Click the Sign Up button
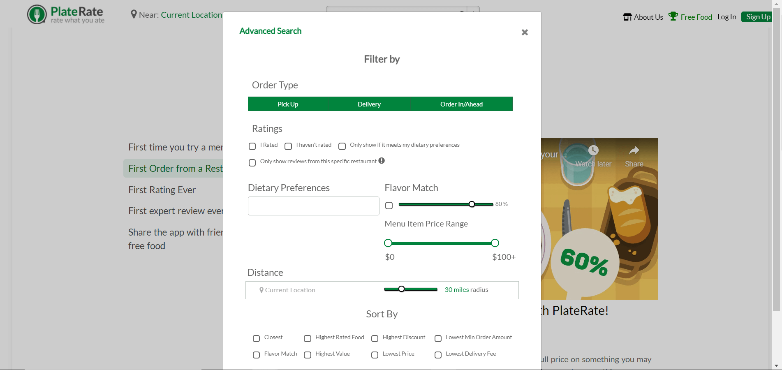This screenshot has height=370, width=782. point(758,17)
